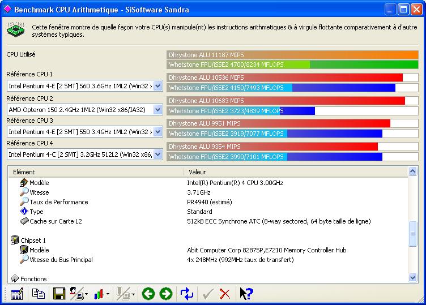The height and width of the screenshot is (305, 426).
Task: Open dropdown arrow beside greyed server icon
Action: [x=133, y=294]
